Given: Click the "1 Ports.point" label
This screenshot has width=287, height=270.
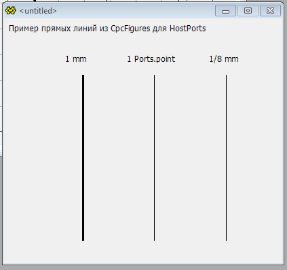Looking at the screenshot, I should (151, 59).
